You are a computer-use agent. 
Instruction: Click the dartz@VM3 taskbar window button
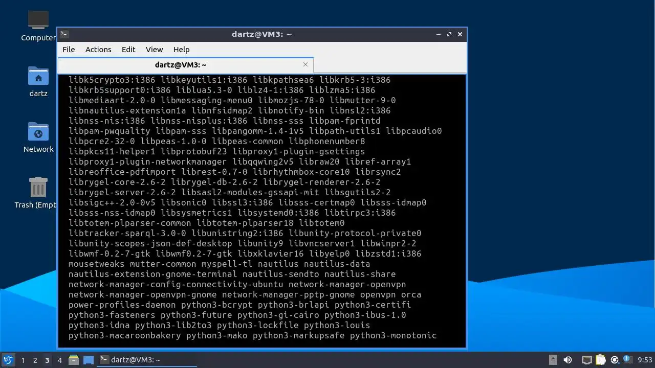pos(147,360)
